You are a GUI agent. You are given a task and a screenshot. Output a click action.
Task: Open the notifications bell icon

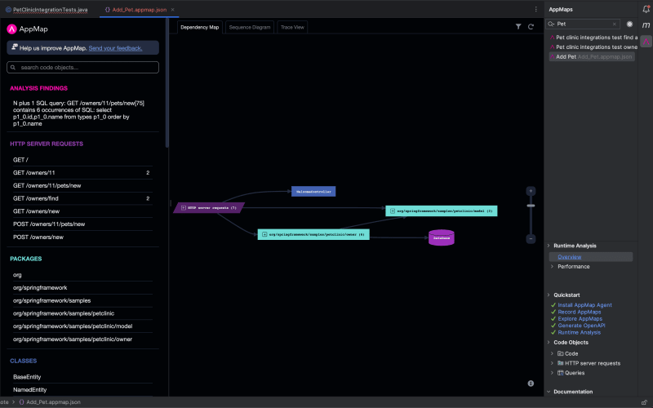[646, 9]
